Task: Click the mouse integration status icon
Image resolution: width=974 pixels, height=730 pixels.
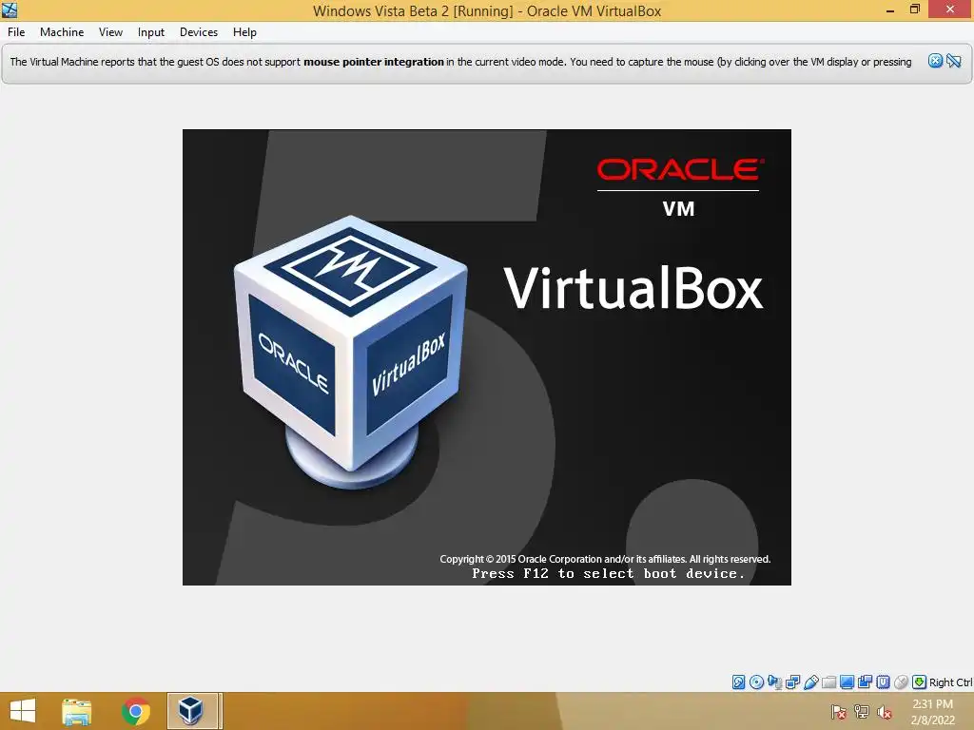Action: tap(901, 682)
